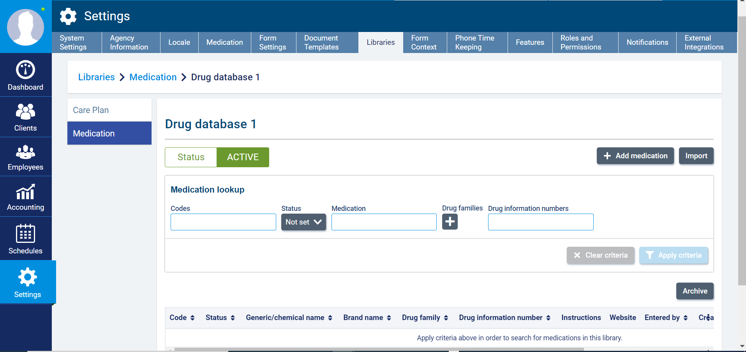
Task: Go to Clients section
Action: [26, 117]
